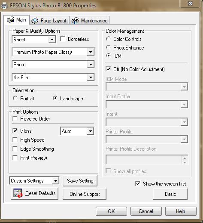The width and height of the screenshot is (203, 223).
Task: Switch to the Page Layout tab
Action: point(49,21)
